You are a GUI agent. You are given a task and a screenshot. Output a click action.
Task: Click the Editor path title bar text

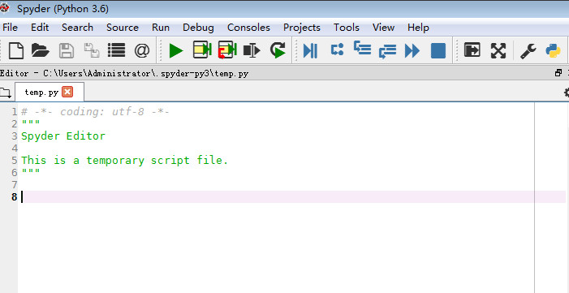tap(124, 73)
